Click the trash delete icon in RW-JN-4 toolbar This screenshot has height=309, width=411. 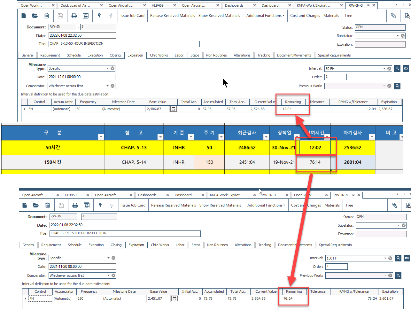pyautogui.click(x=48, y=205)
